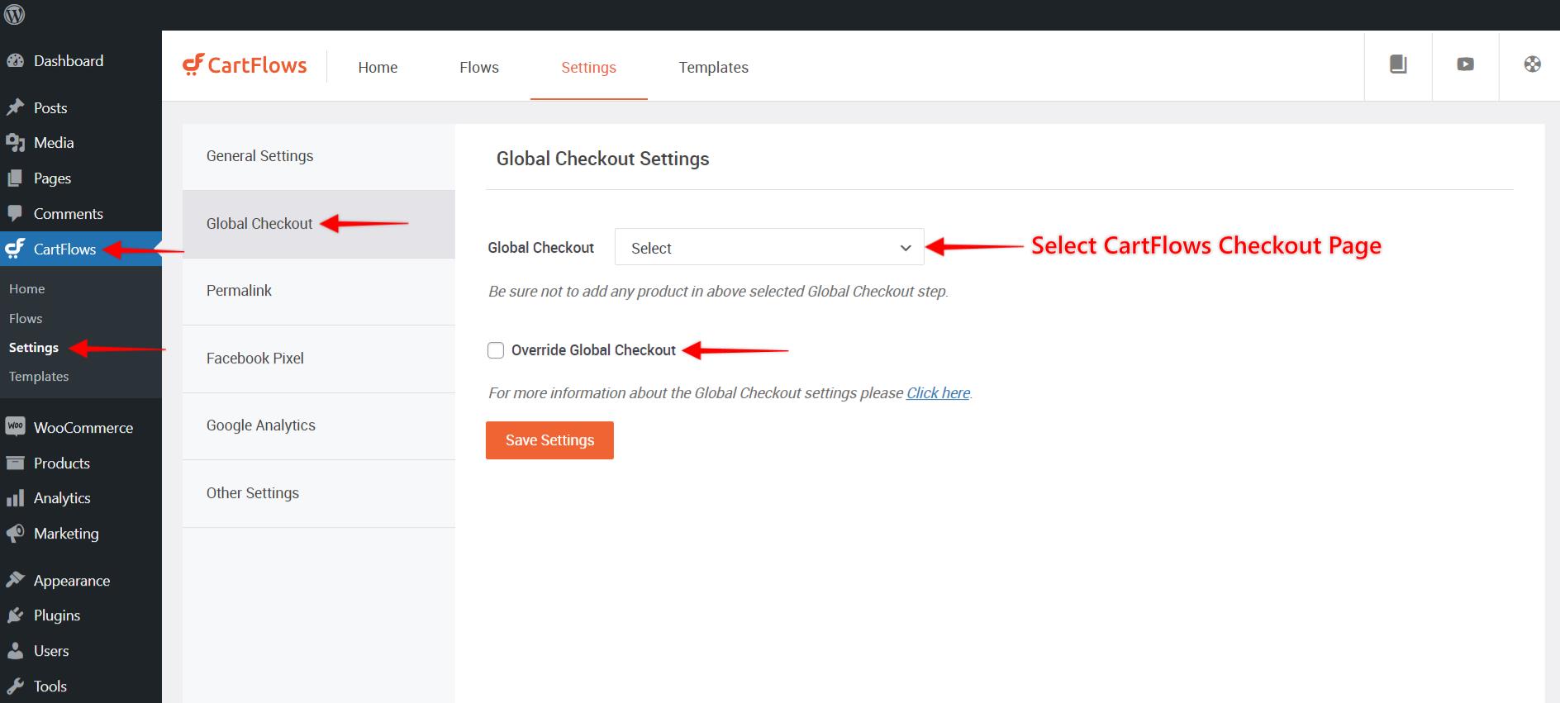This screenshot has height=703, width=1560.
Task: Open the General Settings section
Action: coord(260,156)
